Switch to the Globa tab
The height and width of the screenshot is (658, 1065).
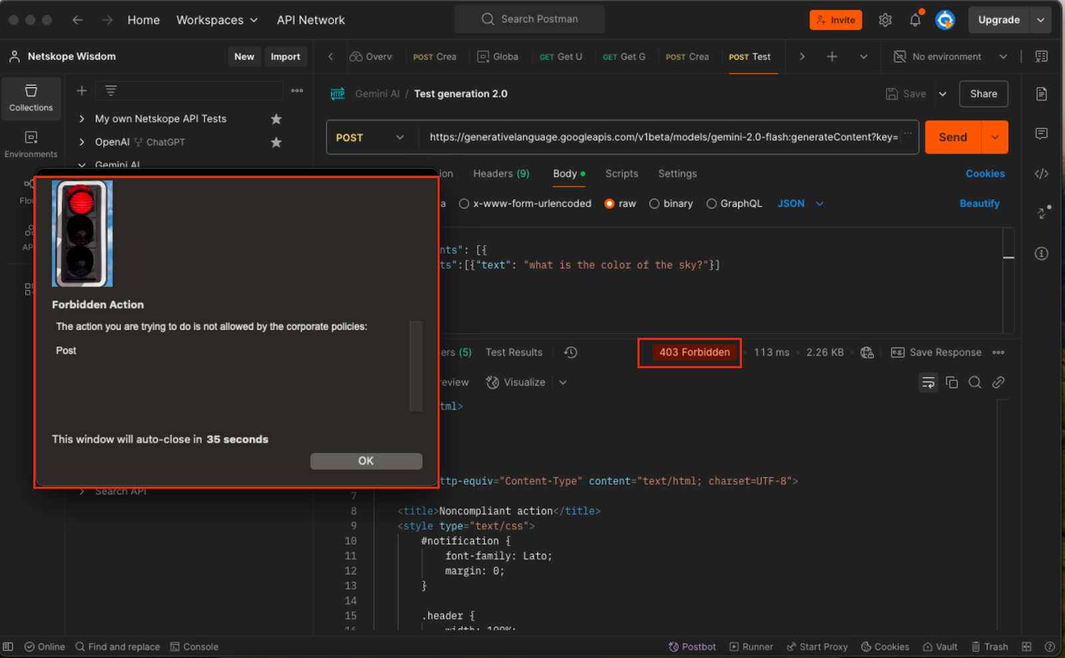[498, 57]
